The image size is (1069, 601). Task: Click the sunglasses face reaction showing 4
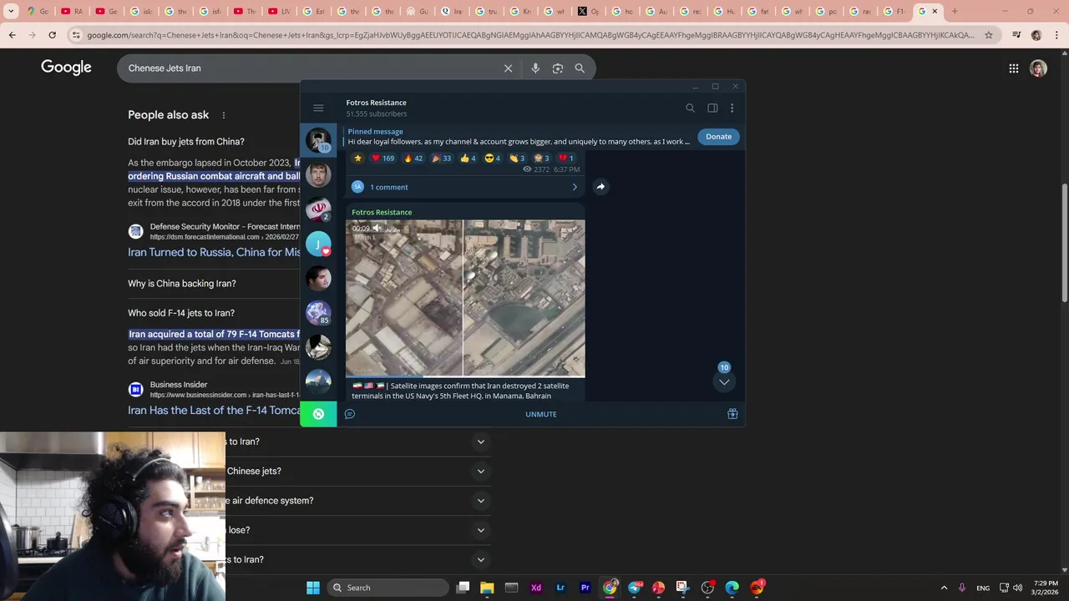click(493, 158)
